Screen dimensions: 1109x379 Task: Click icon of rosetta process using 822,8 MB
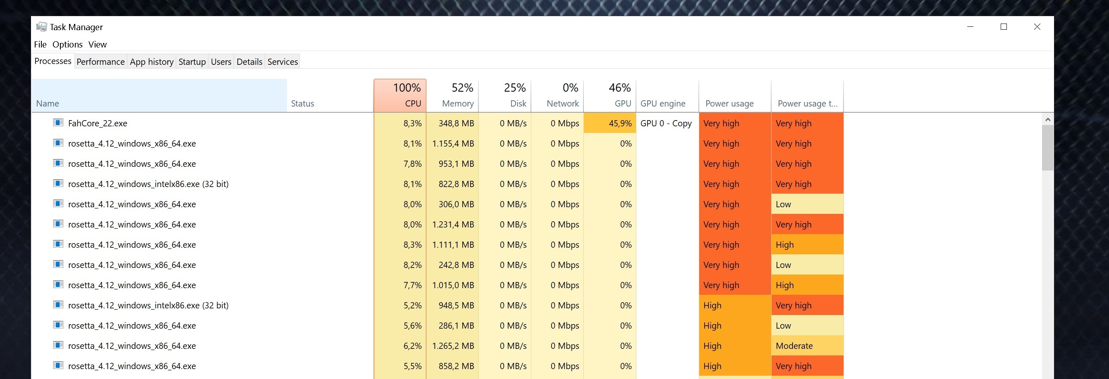coord(58,183)
